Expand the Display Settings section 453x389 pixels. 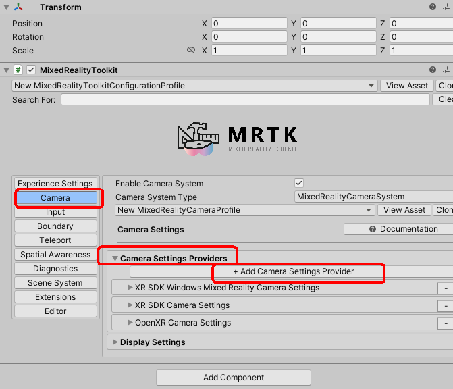click(x=115, y=342)
